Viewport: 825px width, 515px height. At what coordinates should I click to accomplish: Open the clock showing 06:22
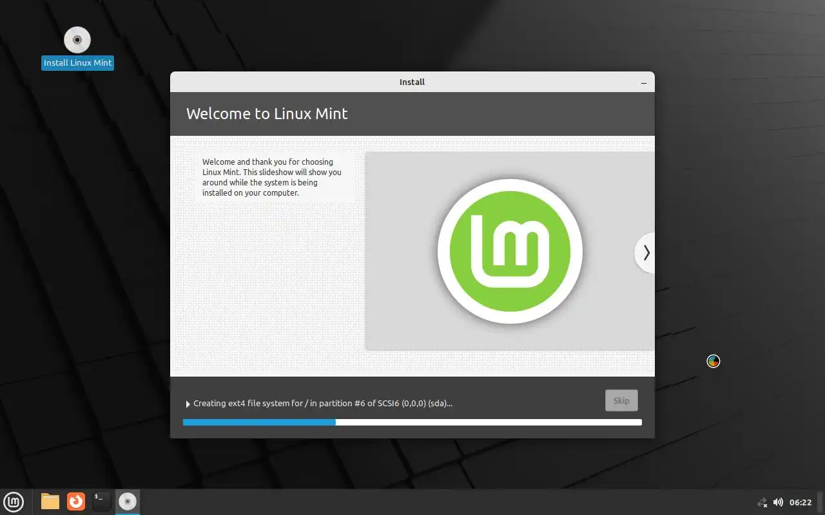pyautogui.click(x=801, y=502)
